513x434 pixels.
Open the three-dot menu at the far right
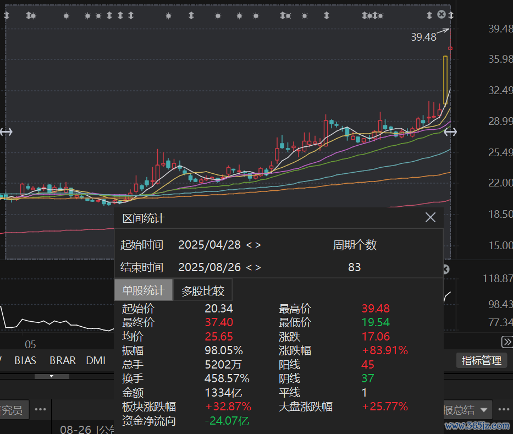pos(504,409)
